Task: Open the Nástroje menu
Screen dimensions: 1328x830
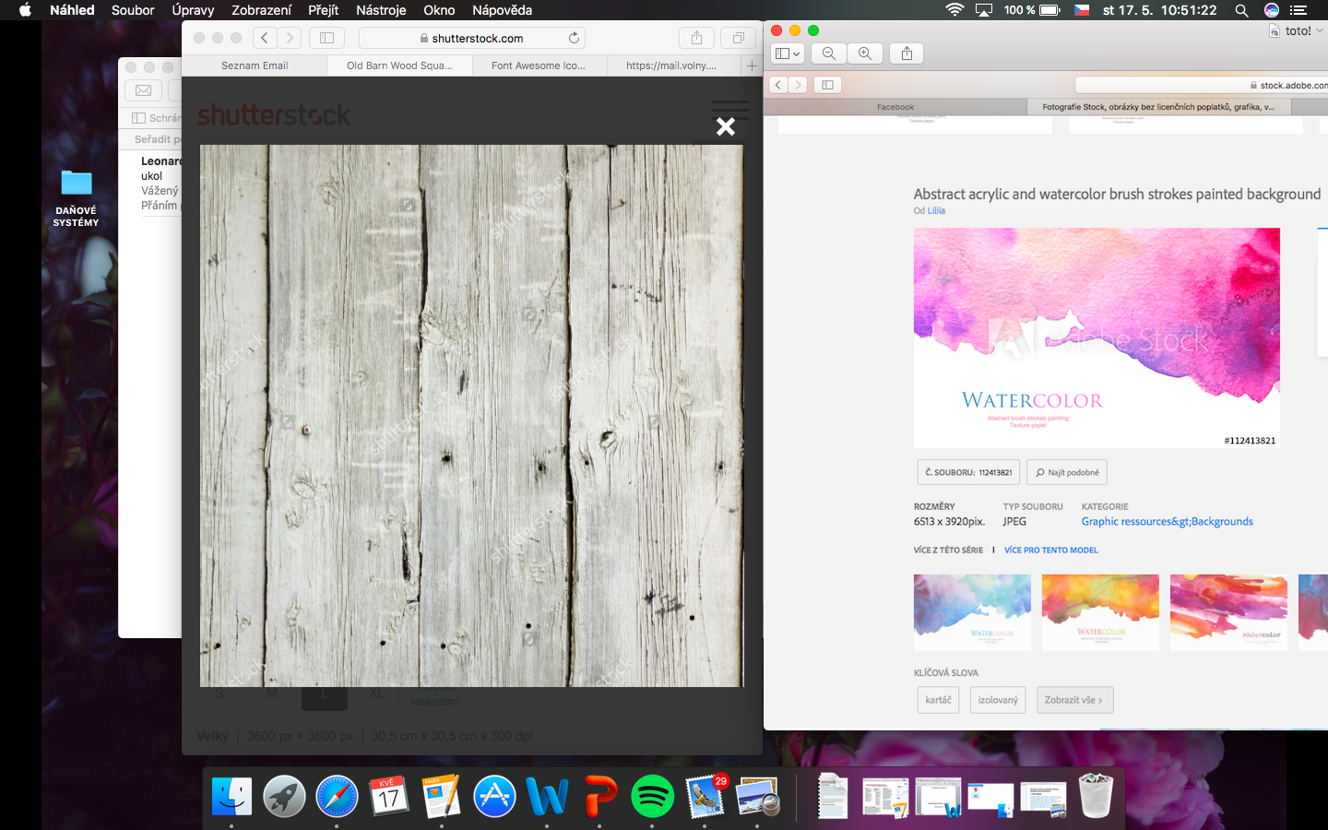Action: (x=381, y=10)
